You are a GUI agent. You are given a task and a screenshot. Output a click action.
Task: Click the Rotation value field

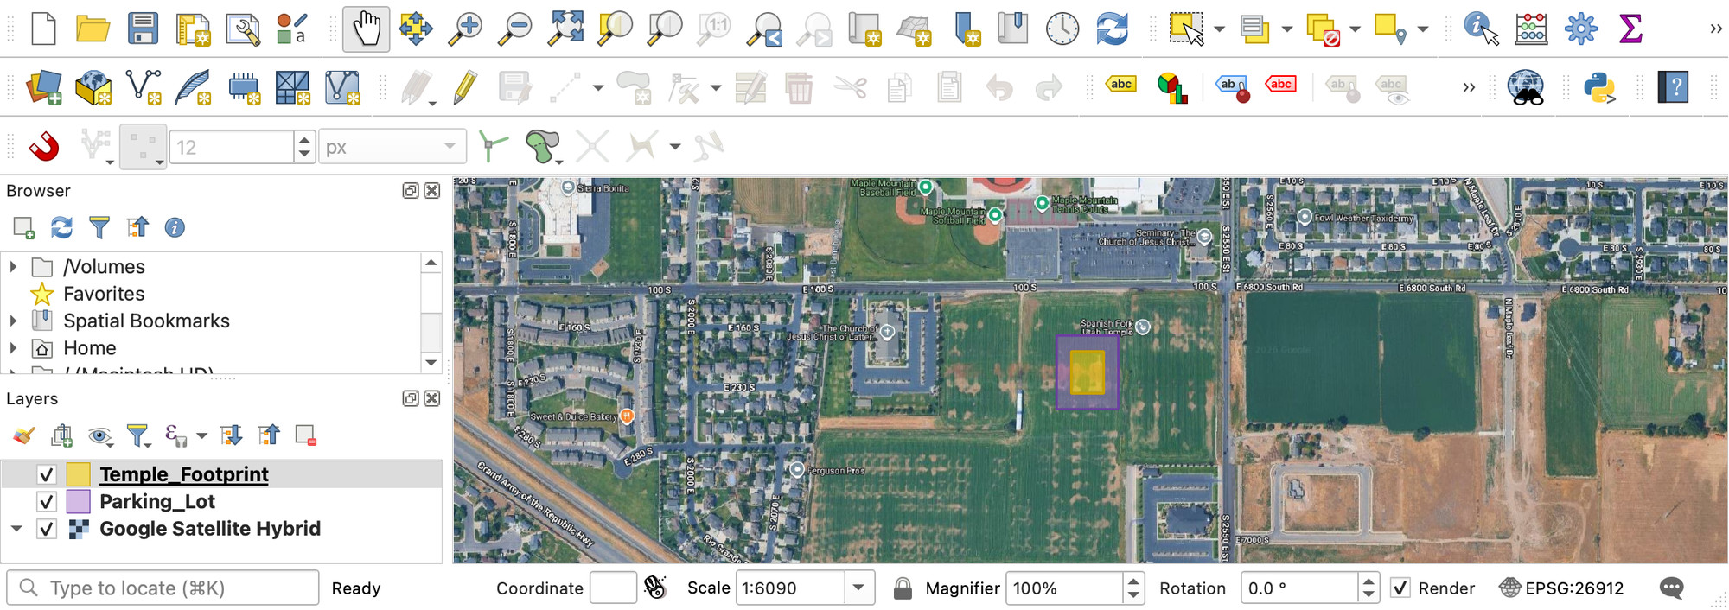(x=1299, y=588)
